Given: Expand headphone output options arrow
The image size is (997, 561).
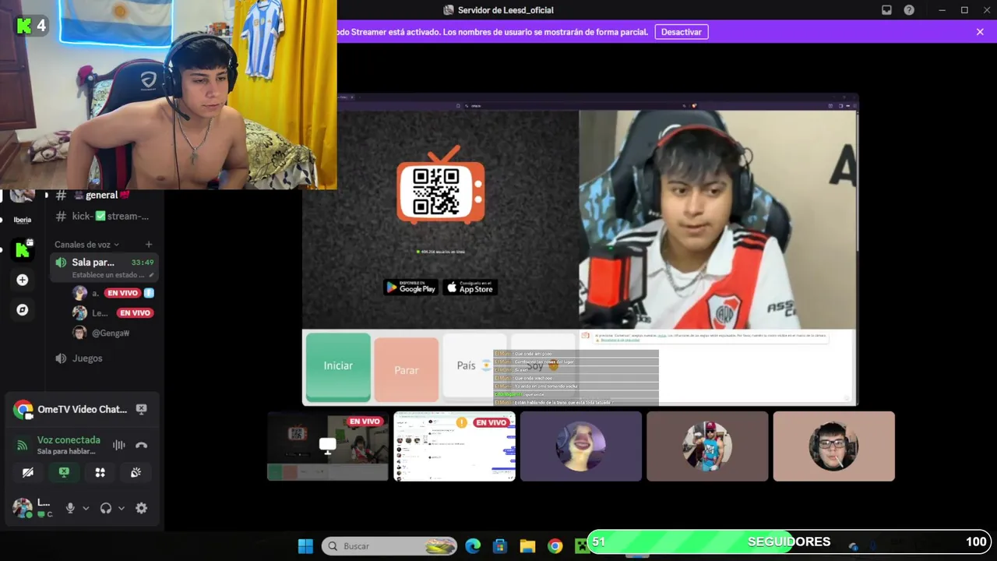Looking at the screenshot, I should 122,508.
